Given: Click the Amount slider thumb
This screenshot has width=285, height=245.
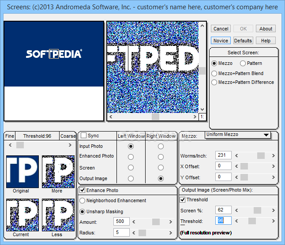Looking at the screenshot, I should [156, 222].
